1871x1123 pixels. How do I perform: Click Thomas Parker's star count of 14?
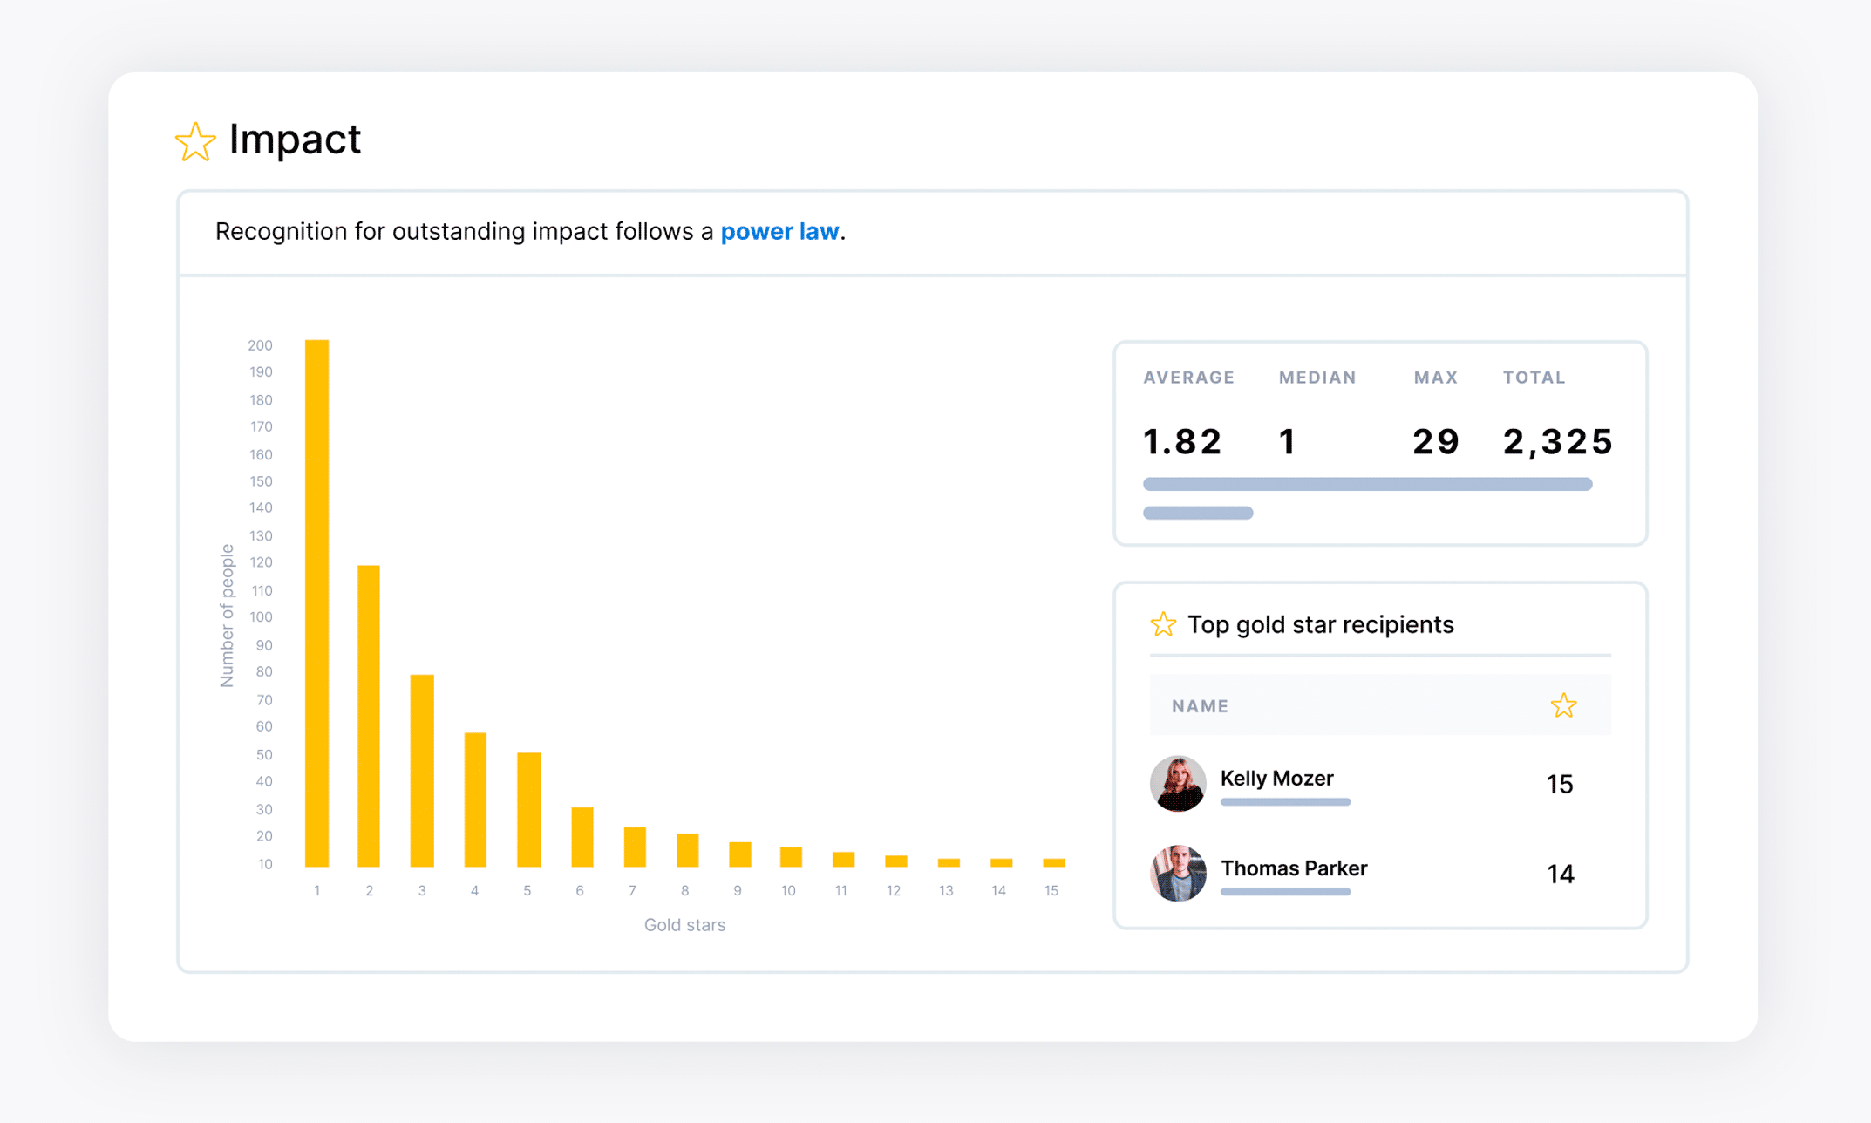pyautogui.click(x=1560, y=874)
